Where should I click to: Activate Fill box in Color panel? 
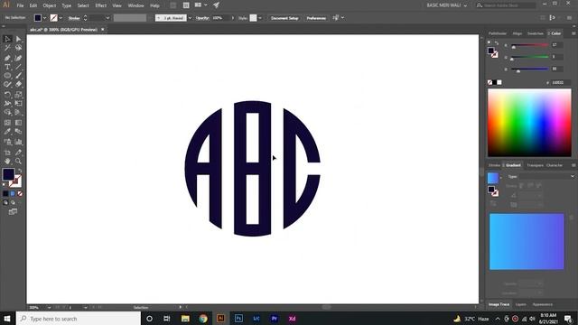click(x=491, y=51)
